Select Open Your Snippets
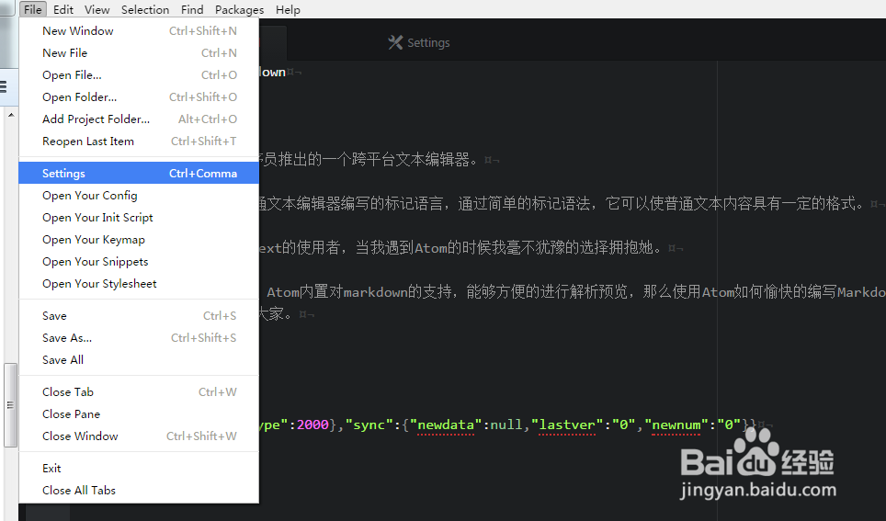 139,262
